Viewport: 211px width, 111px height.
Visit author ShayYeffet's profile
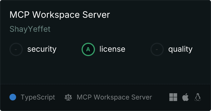30,29
